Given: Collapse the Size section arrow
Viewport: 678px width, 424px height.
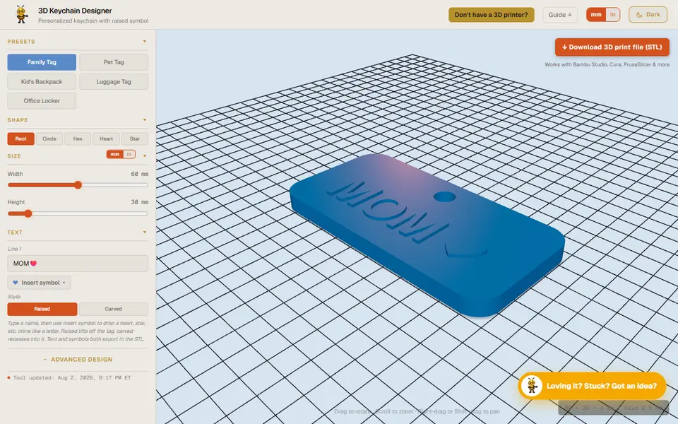Looking at the screenshot, I should [144, 155].
